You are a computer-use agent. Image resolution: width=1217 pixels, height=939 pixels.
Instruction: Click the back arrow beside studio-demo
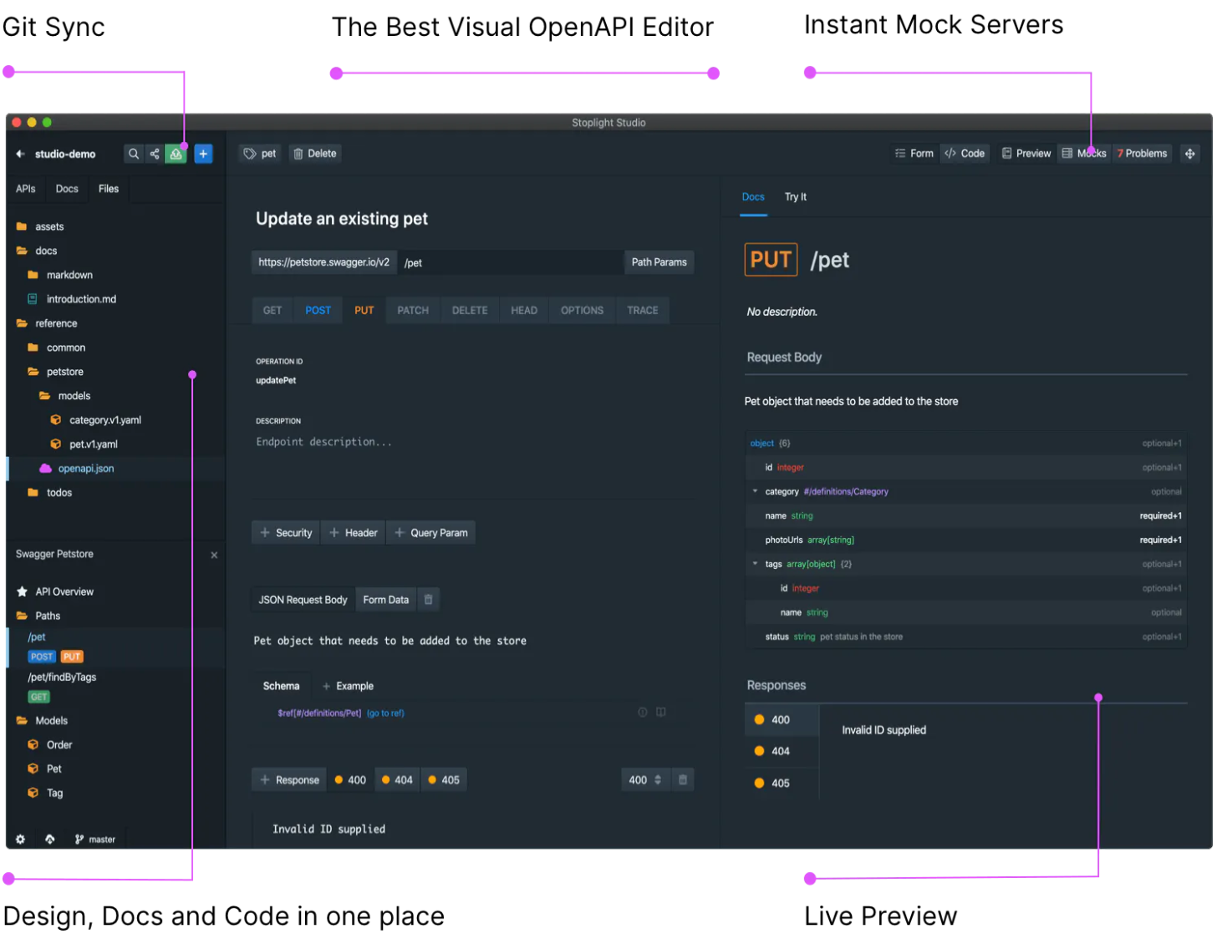(20, 154)
